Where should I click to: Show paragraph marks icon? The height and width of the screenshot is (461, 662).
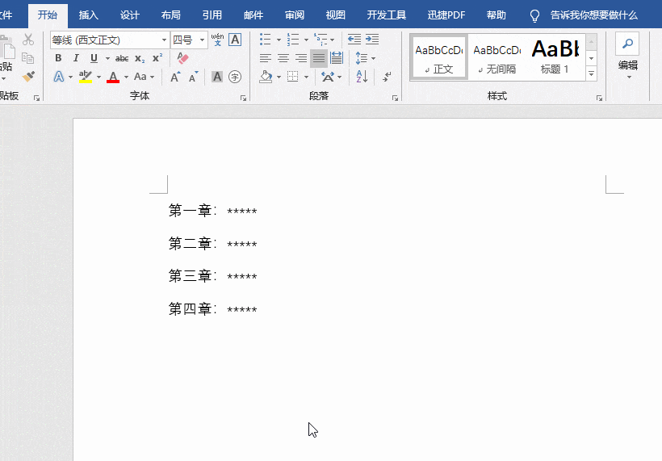387,77
